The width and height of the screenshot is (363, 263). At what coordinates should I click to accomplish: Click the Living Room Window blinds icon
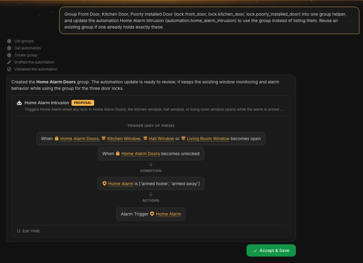coord(183,139)
